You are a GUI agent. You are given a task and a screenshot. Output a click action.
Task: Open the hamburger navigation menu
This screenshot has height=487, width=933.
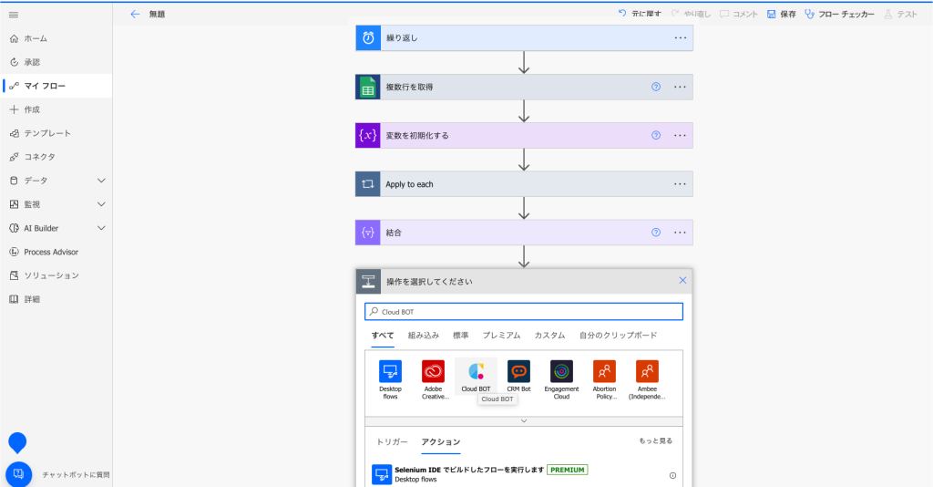[x=14, y=15]
